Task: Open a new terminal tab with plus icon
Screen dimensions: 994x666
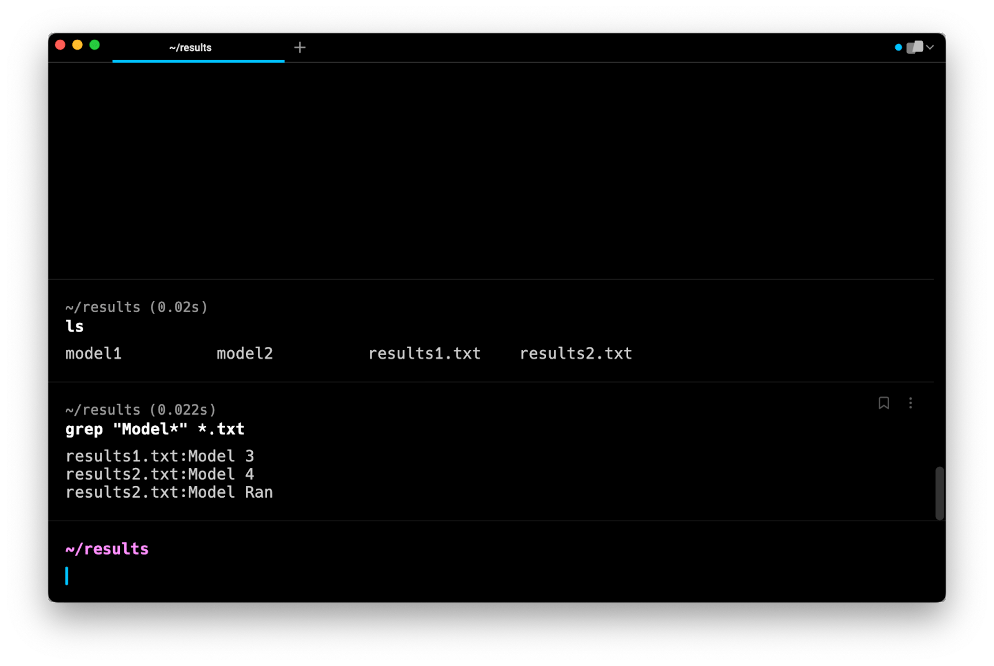Action: point(299,48)
